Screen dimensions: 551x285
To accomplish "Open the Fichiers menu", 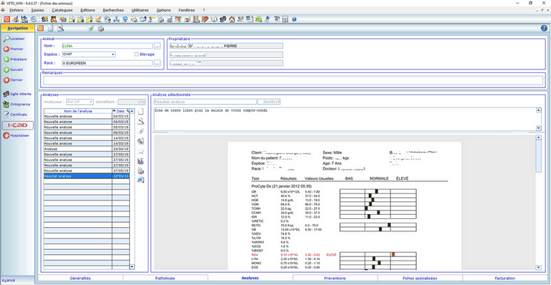I will pos(17,10).
